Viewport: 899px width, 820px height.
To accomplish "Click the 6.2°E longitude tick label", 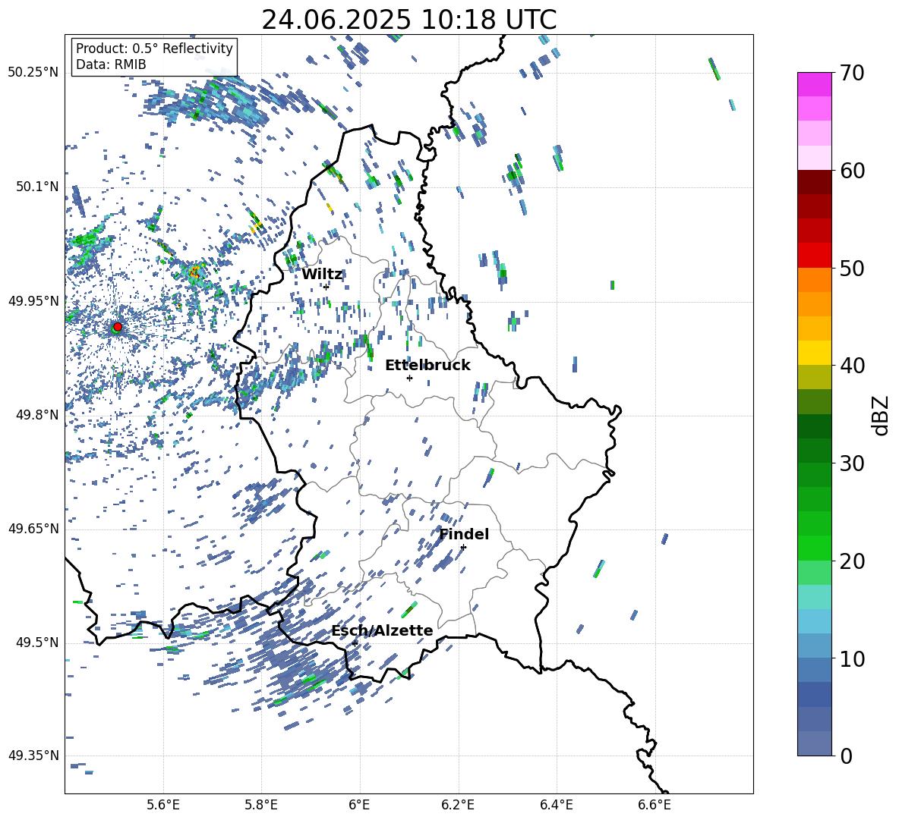I will click(458, 806).
